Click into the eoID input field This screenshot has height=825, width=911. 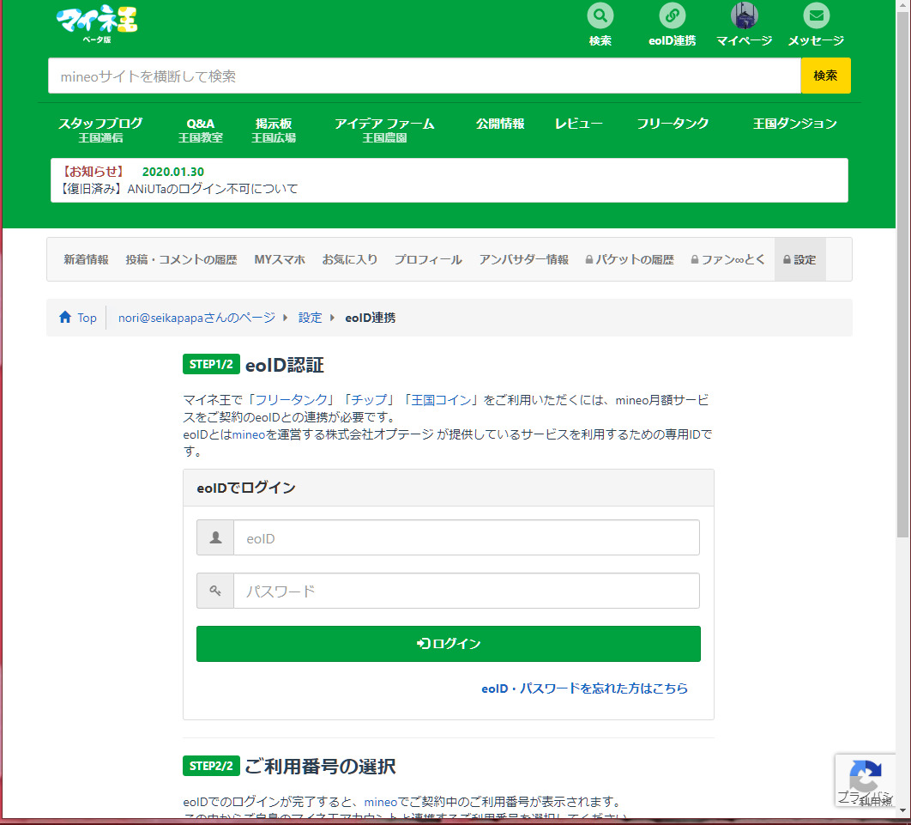pos(466,538)
